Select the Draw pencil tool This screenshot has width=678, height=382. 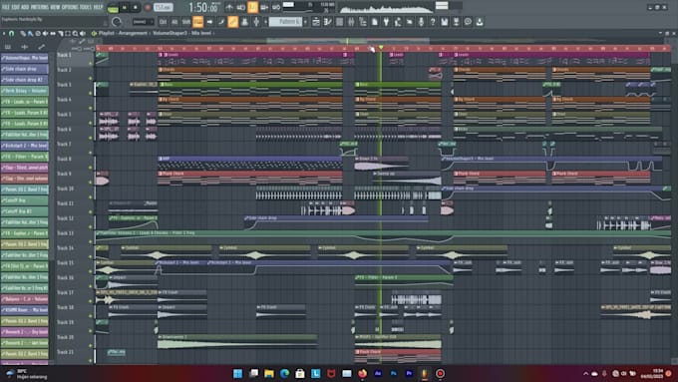pos(23,33)
